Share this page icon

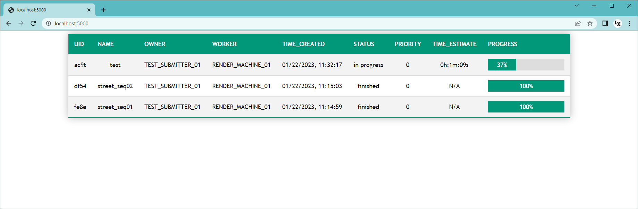tap(578, 23)
